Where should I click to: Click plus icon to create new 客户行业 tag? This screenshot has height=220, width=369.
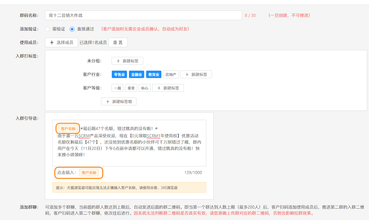(x=186, y=74)
